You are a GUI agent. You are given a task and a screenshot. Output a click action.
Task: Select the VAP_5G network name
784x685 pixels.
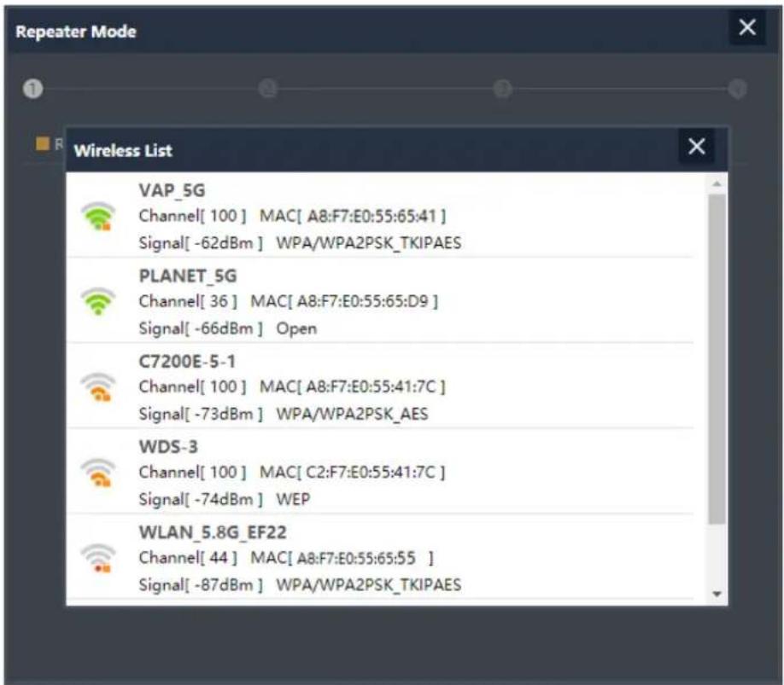point(172,190)
